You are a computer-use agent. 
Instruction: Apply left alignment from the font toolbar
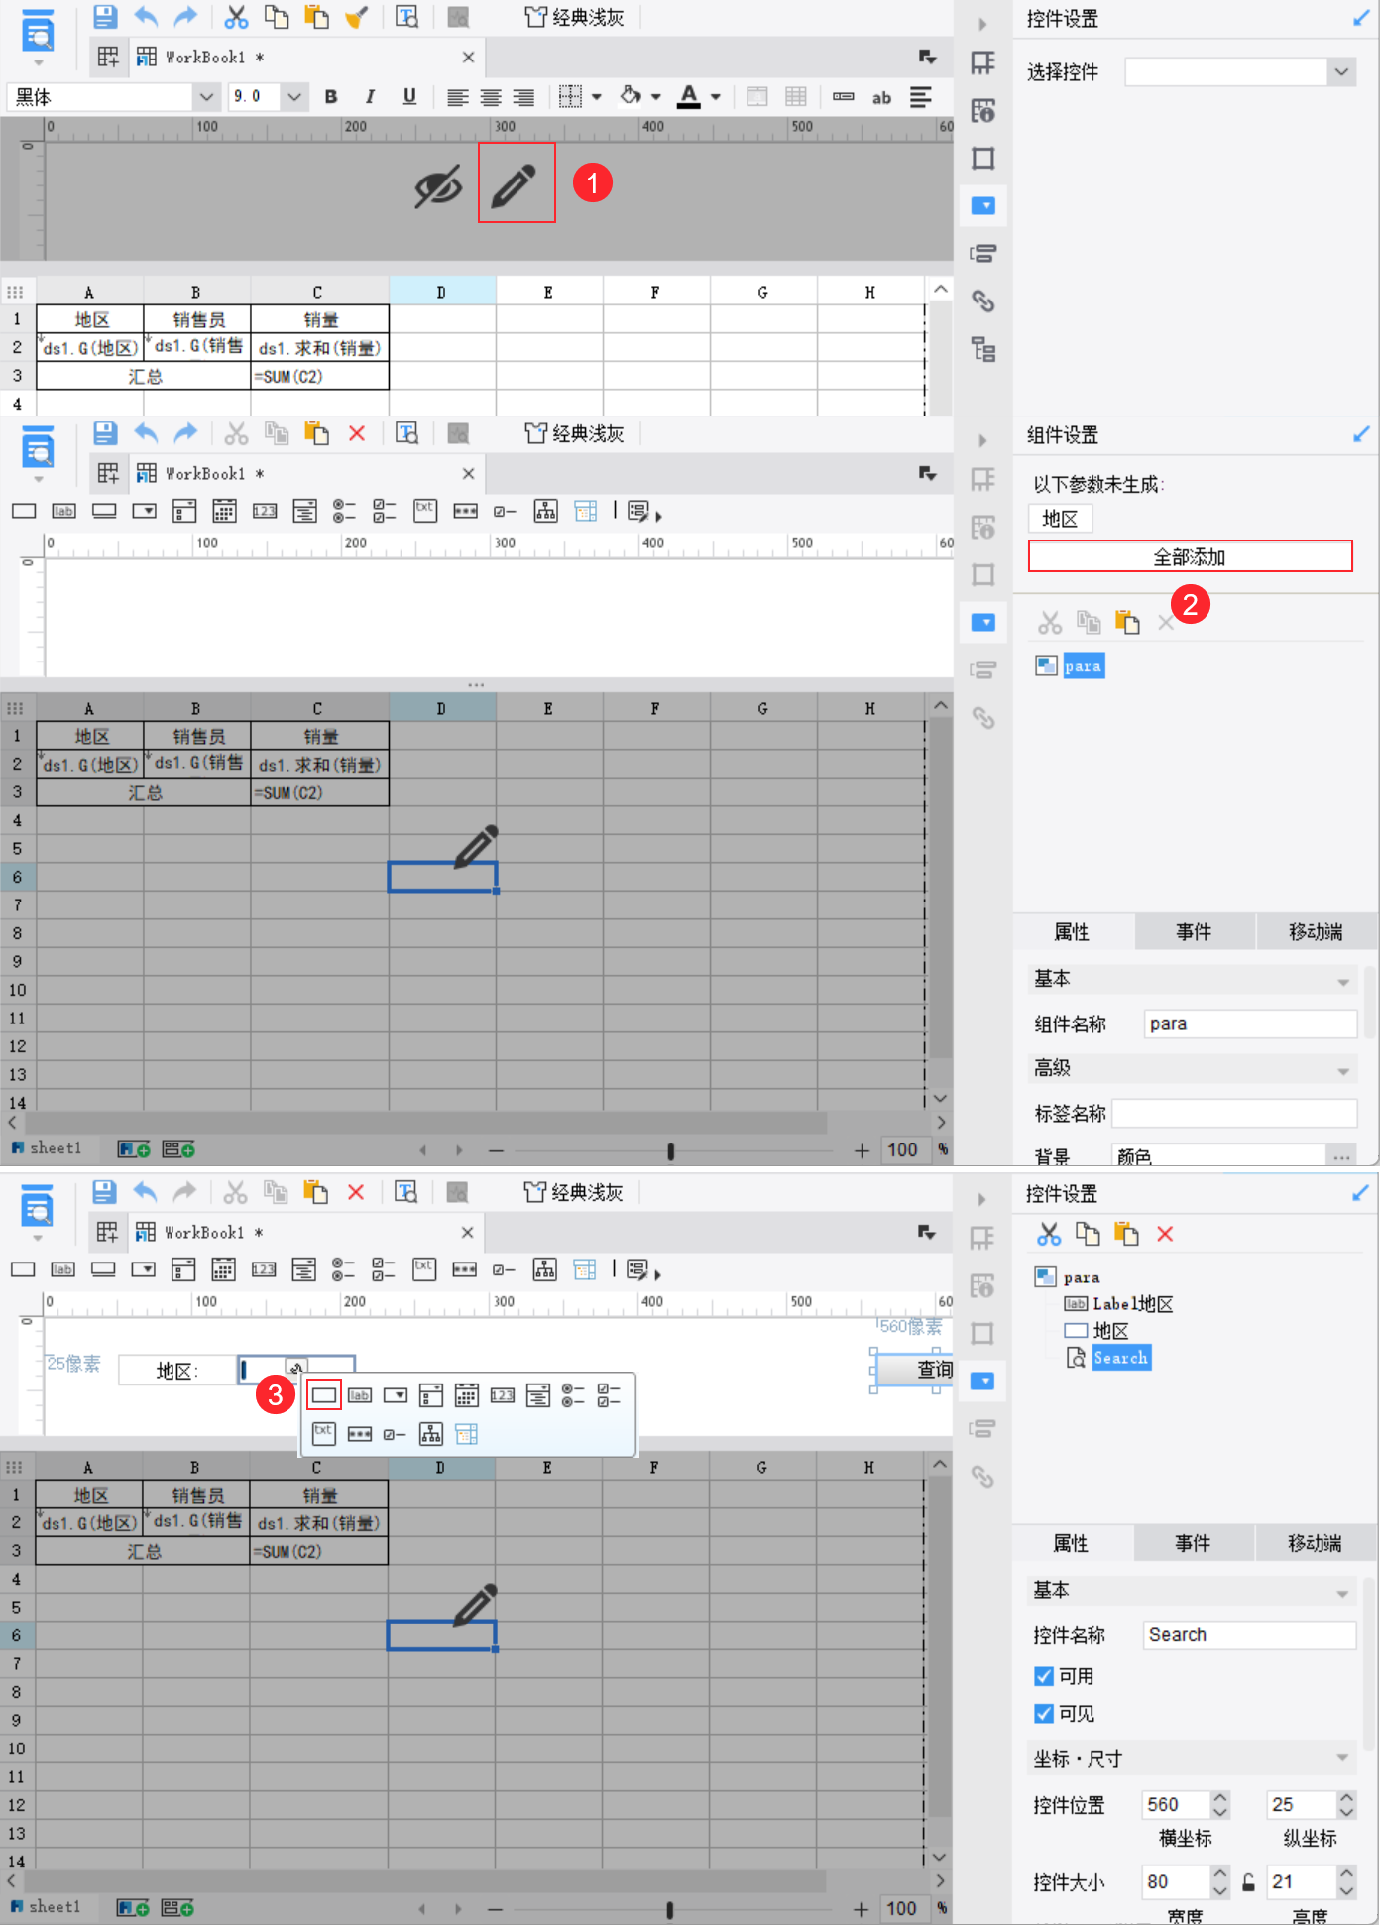(x=457, y=97)
